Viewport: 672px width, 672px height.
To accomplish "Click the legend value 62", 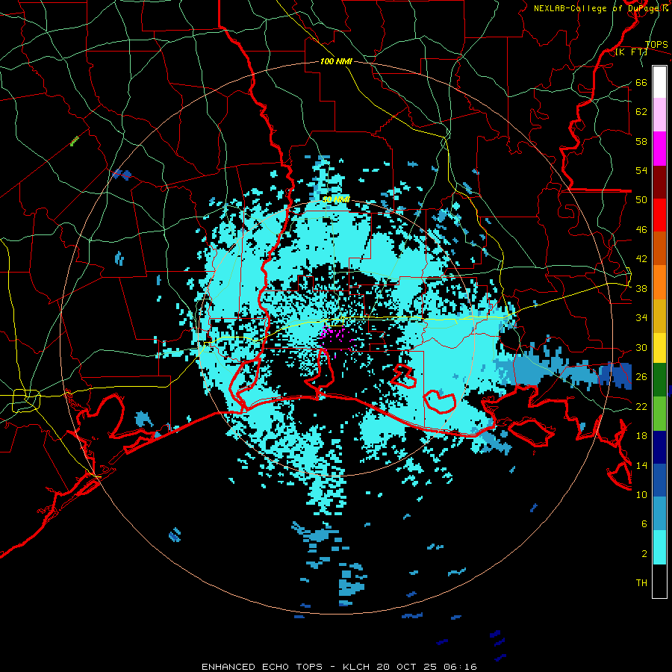I will [641, 112].
